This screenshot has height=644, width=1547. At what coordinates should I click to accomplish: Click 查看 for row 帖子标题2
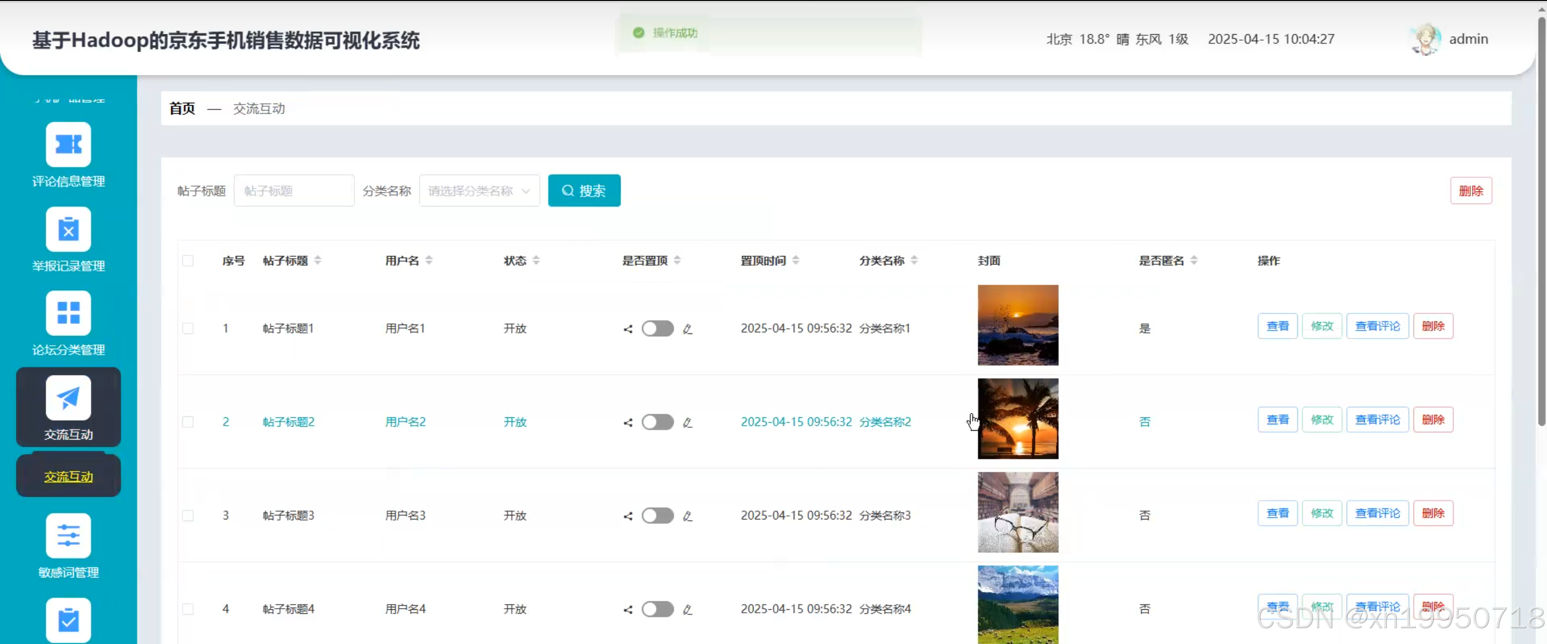coord(1278,420)
